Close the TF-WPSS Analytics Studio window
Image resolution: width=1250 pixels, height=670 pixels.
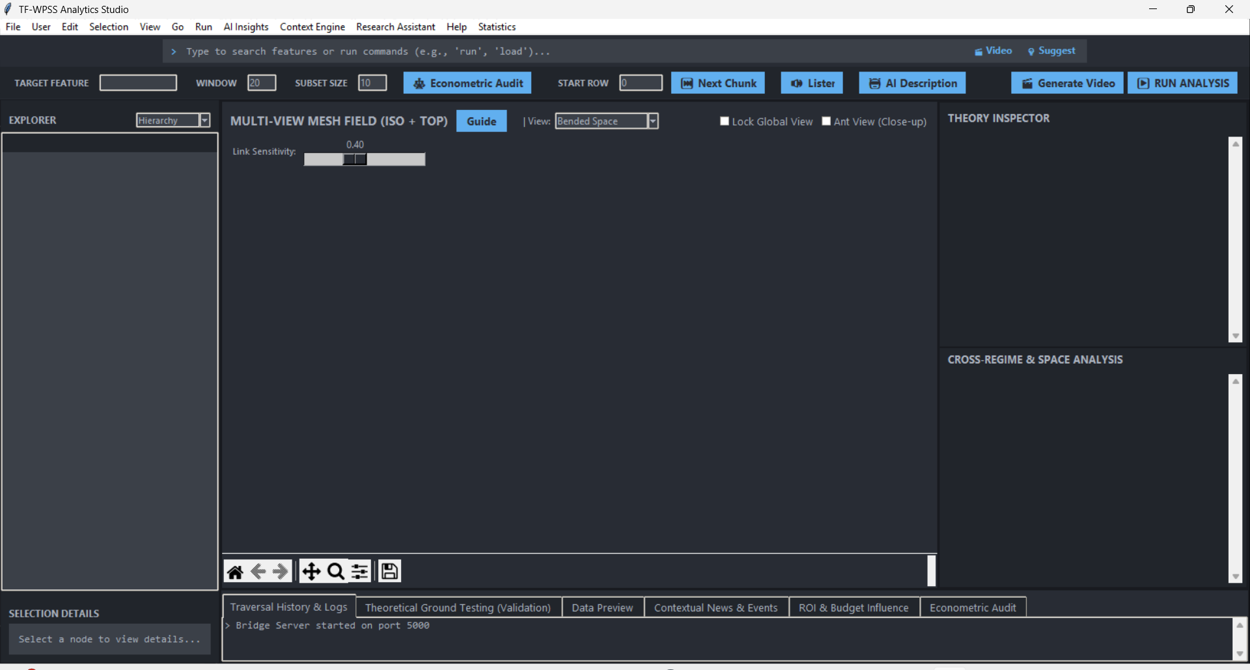tap(1229, 9)
